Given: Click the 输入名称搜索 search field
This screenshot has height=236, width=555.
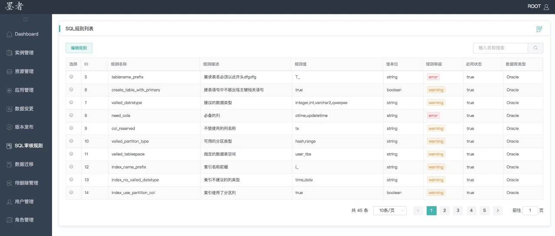Looking at the screenshot, I should pyautogui.click(x=500, y=48).
